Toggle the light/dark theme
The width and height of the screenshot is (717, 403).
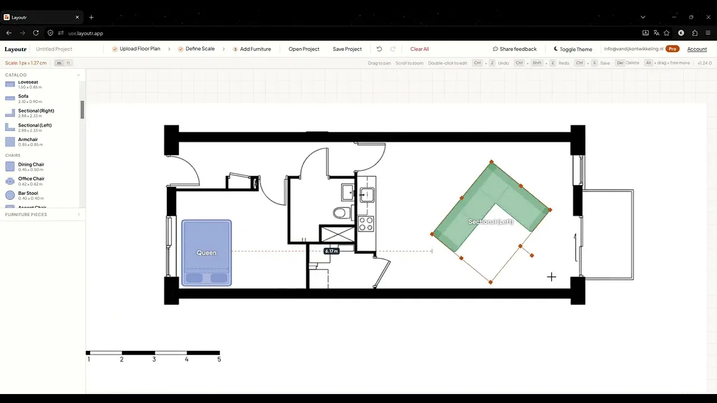click(572, 49)
